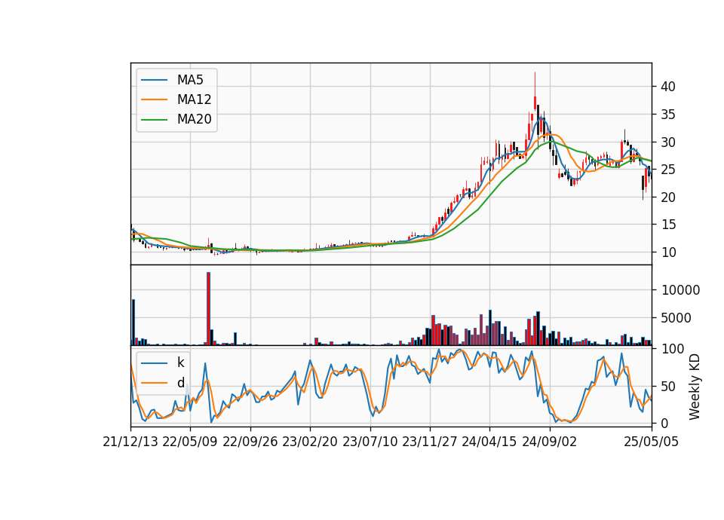Click the volume axis value 5000
724x520 pixels.
[676, 318]
